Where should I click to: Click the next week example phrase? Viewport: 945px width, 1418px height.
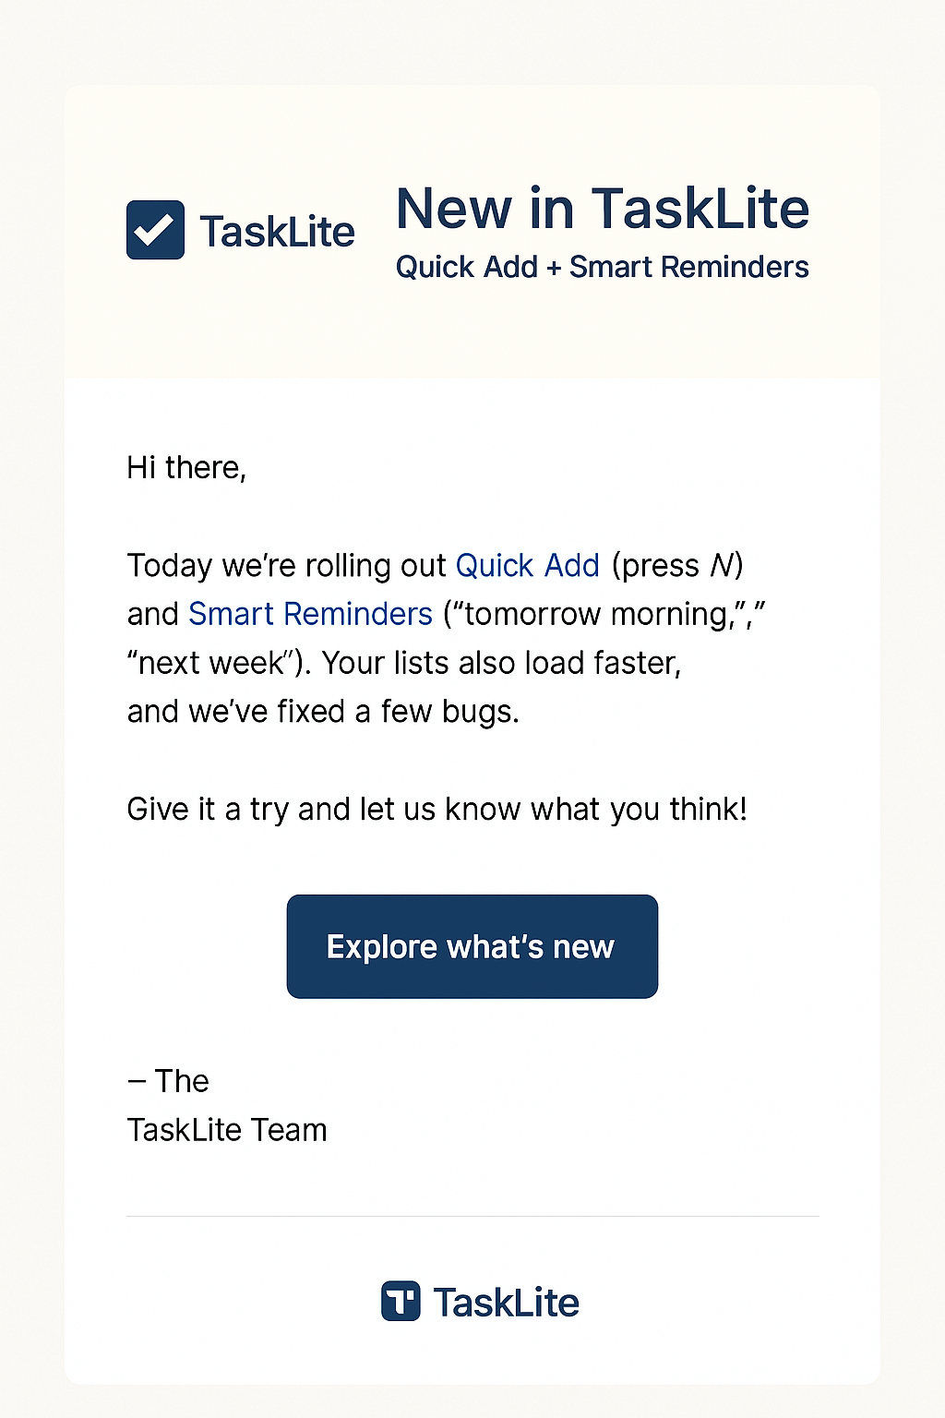click(x=210, y=663)
